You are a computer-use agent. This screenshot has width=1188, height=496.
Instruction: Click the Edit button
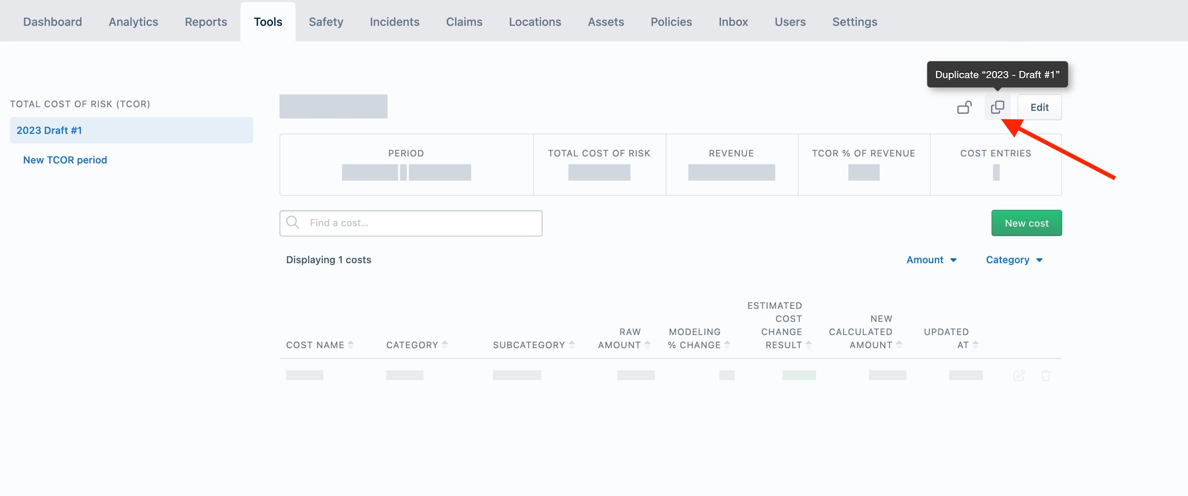tap(1040, 107)
